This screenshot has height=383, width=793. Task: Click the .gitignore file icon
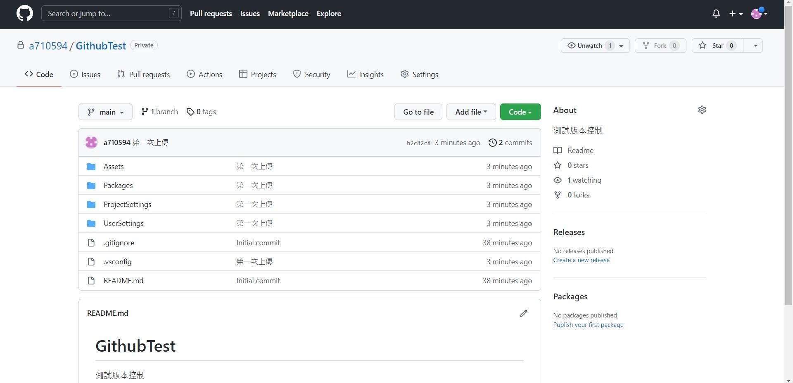(x=91, y=243)
